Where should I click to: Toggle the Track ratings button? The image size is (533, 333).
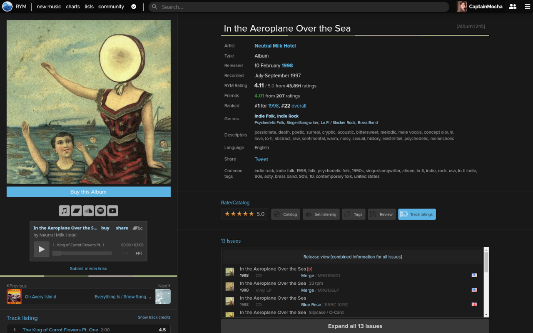(x=417, y=214)
